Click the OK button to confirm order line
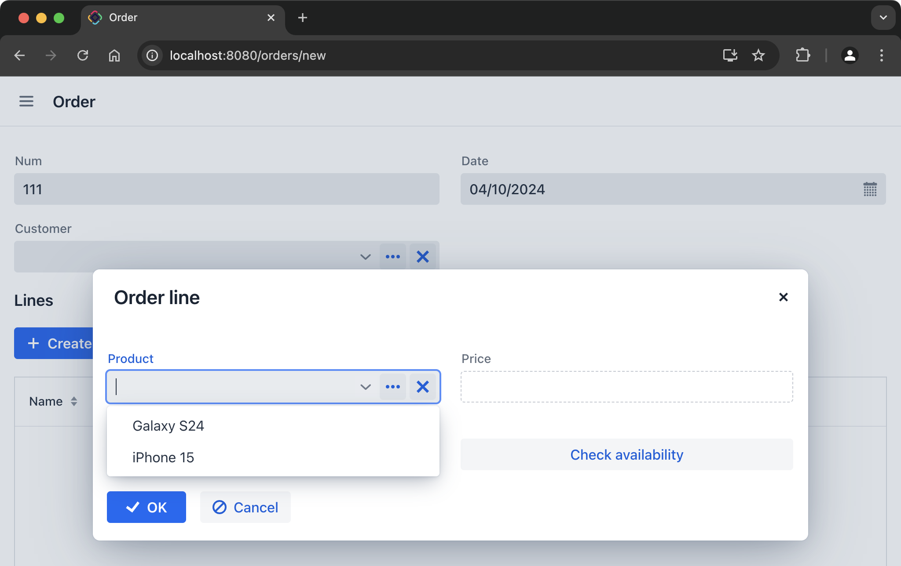This screenshot has width=901, height=566. point(146,507)
